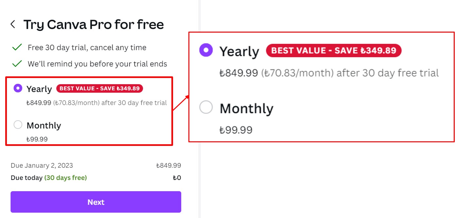Click the Due January 2, 2023 text
455x218 pixels.
pyautogui.click(x=42, y=165)
